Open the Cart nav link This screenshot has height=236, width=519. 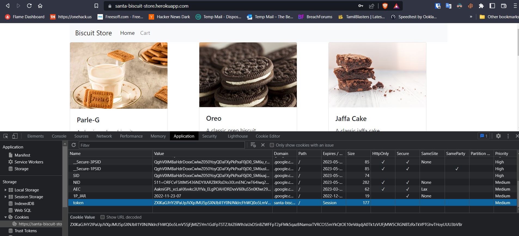coord(145,33)
